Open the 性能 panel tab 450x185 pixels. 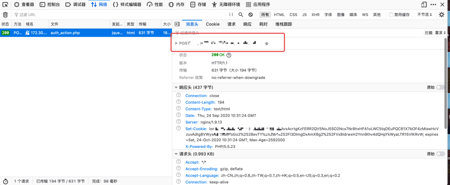click(x=155, y=5)
